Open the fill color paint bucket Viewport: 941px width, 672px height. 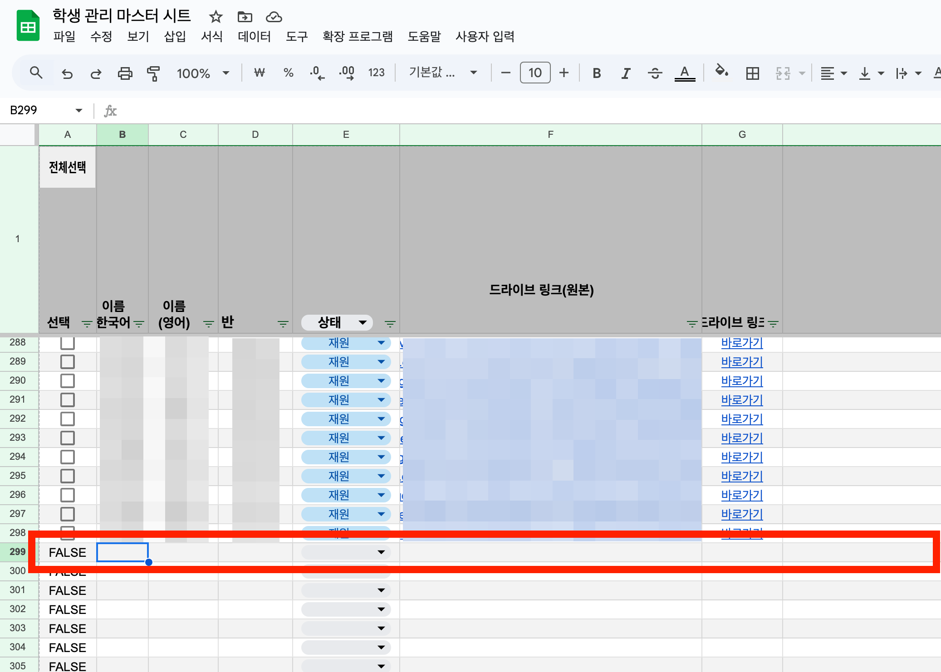pos(721,71)
